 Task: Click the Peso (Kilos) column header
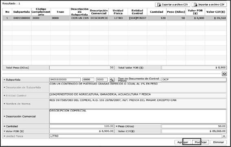(x=176, y=12)
